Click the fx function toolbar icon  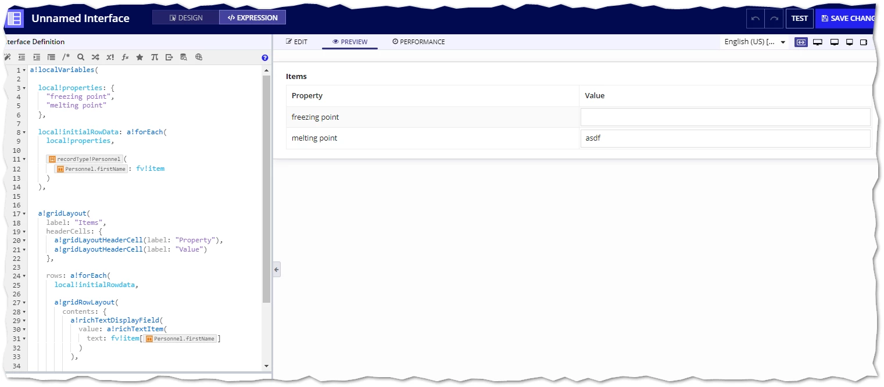[125, 58]
